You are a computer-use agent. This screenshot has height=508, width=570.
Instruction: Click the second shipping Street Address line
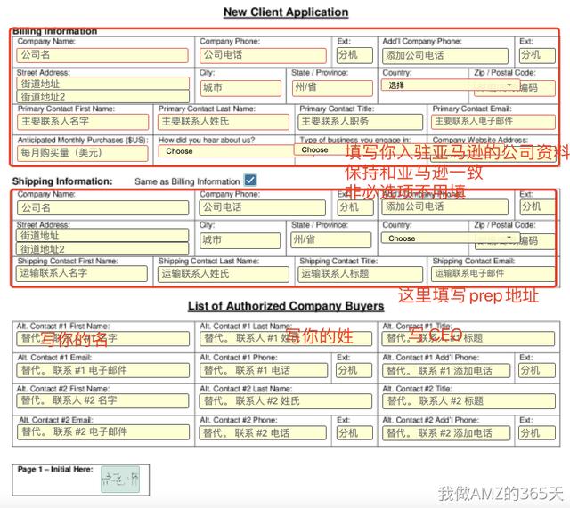(x=102, y=248)
